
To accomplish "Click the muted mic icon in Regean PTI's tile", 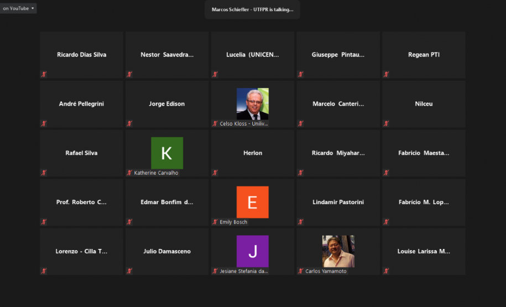I will pyautogui.click(x=386, y=74).
